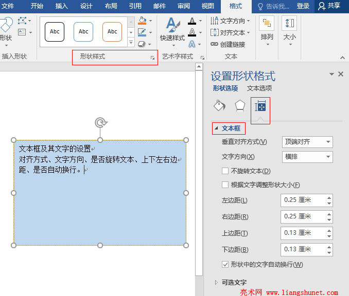Open the Shape Fill paint bucket icon

142,21
